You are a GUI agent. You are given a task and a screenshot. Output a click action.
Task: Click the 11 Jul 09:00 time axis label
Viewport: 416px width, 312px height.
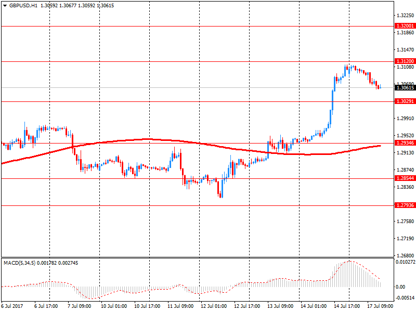180,306
